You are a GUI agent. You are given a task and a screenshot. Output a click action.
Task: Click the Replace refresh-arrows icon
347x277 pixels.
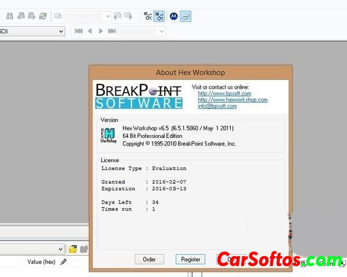(x=43, y=16)
